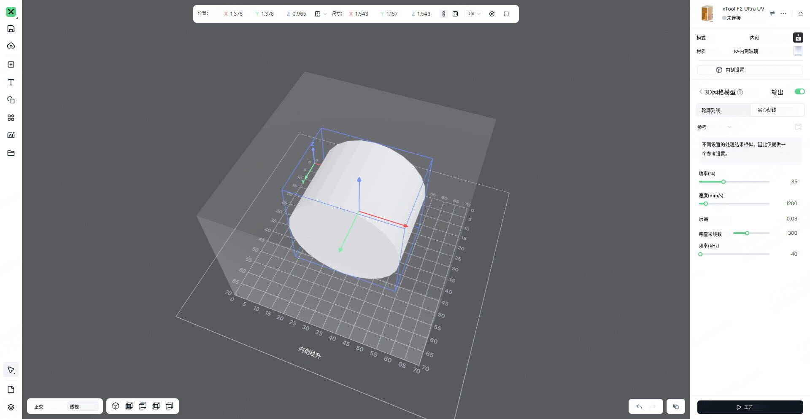Open the cloud upload icon
The width and height of the screenshot is (810, 419).
pyautogui.click(x=11, y=46)
